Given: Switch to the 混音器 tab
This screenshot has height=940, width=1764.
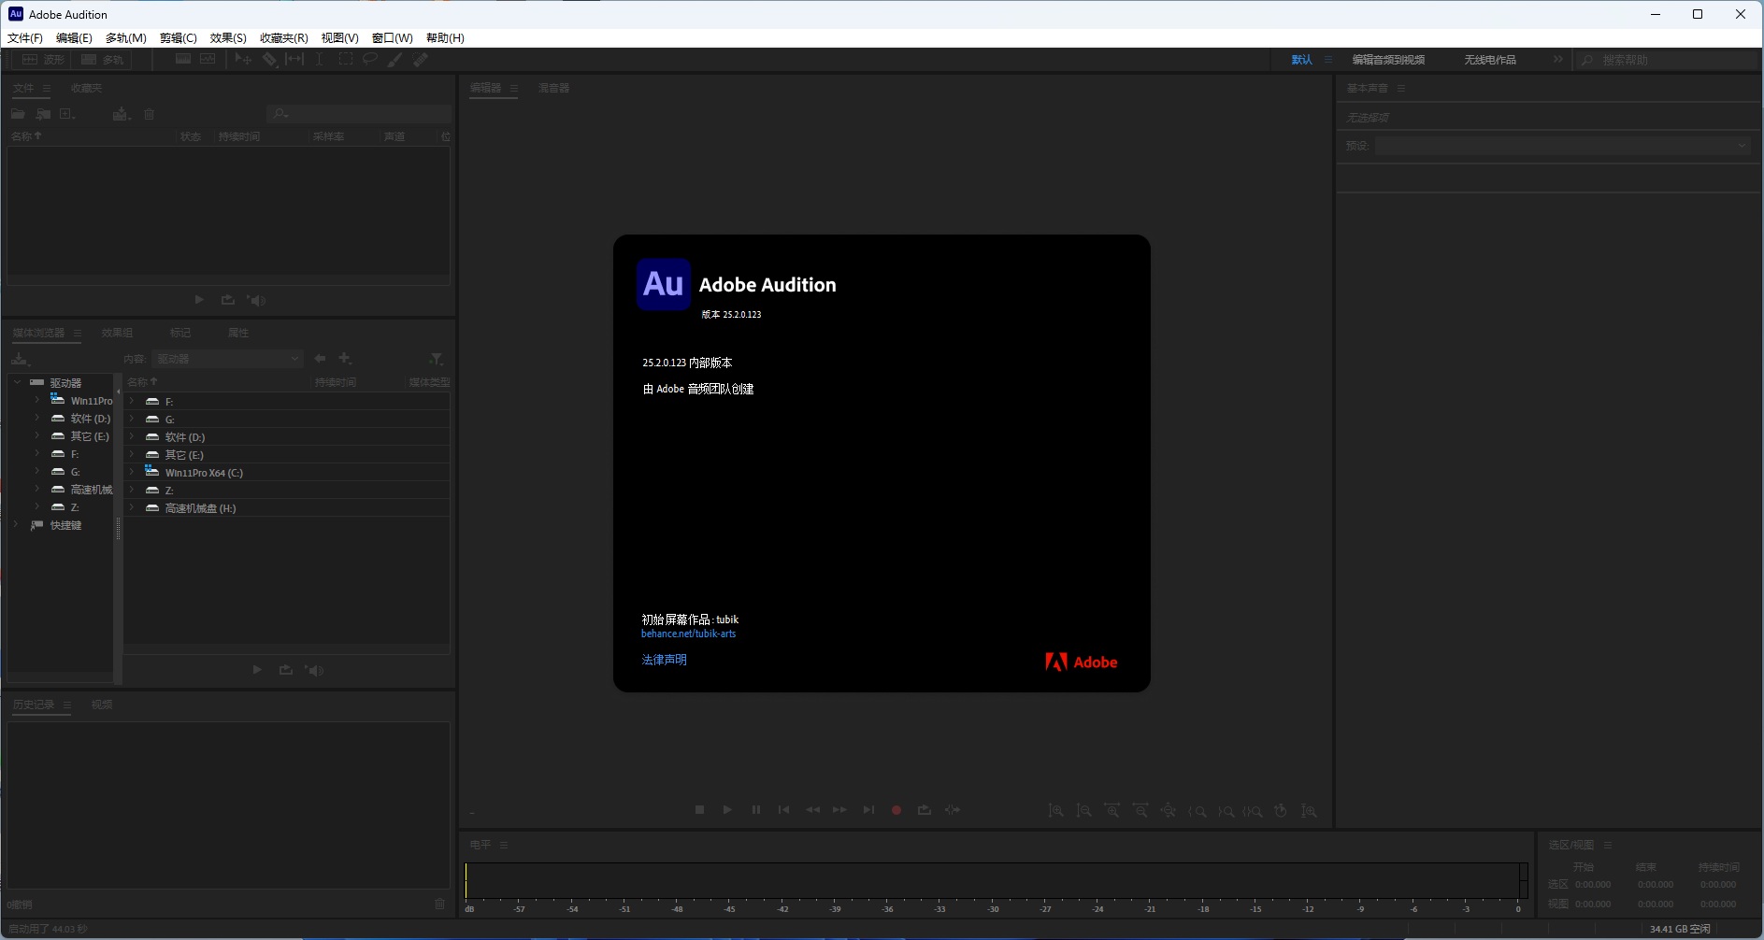Looking at the screenshot, I should click(553, 88).
